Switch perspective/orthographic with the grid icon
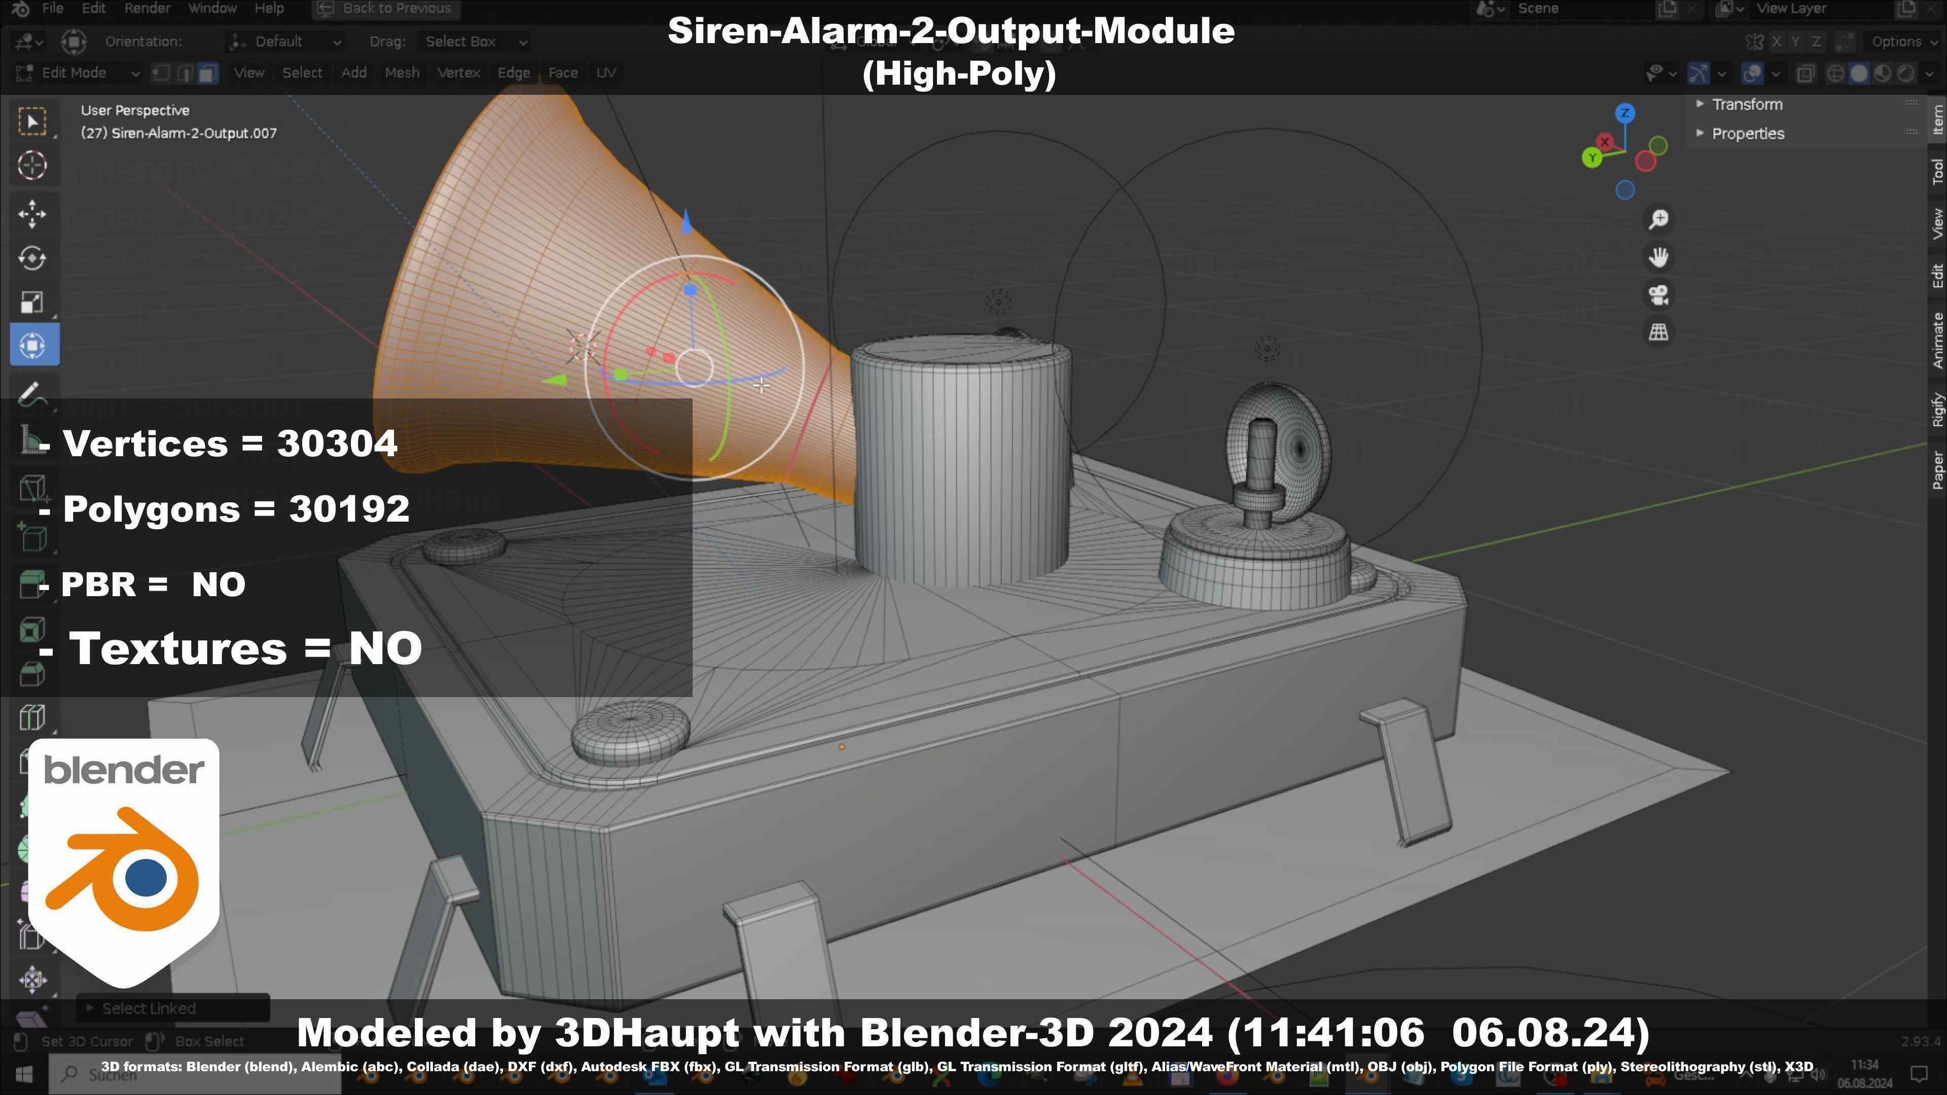 coord(1658,332)
